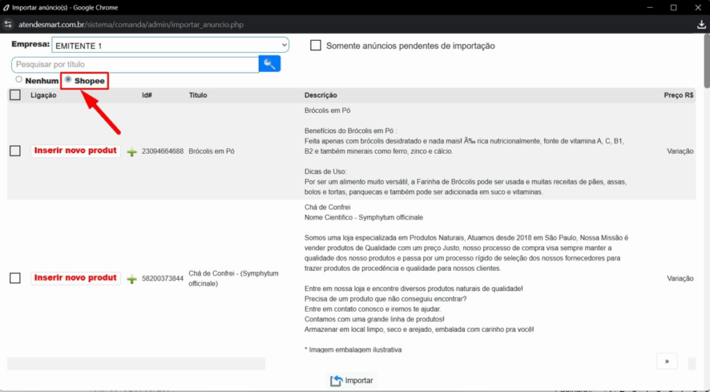This screenshot has width=710, height=392.
Task: Click the Ligação column header
Action: click(44, 96)
